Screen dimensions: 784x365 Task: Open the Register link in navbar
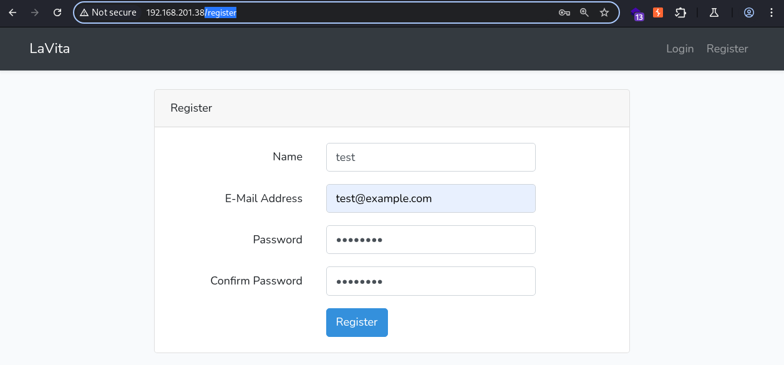[x=727, y=49]
